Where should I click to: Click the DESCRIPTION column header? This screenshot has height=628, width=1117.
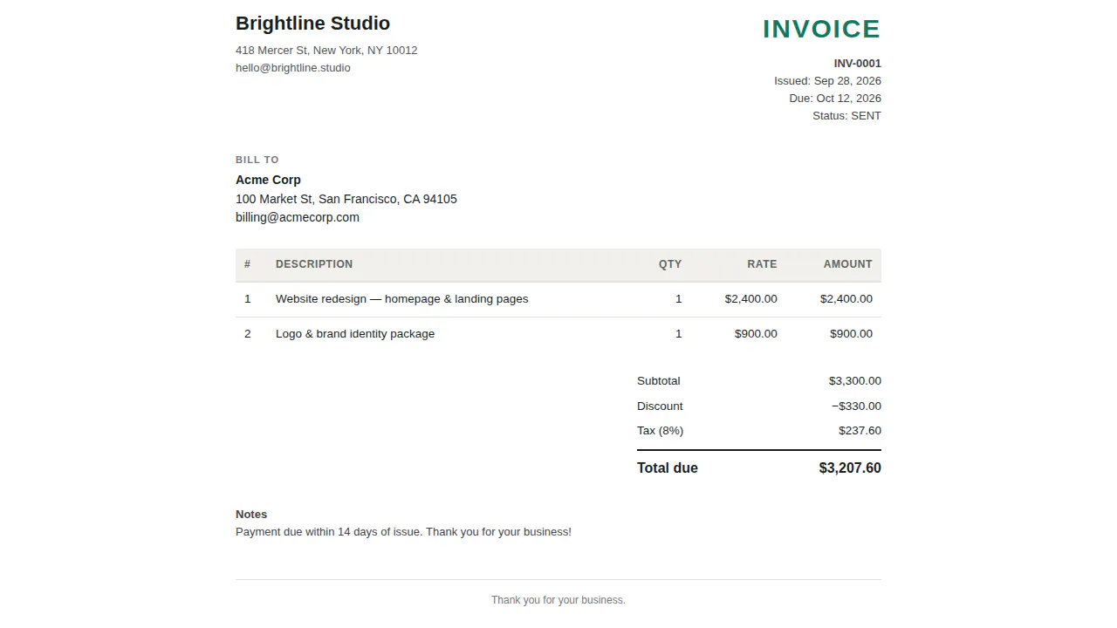coord(314,264)
